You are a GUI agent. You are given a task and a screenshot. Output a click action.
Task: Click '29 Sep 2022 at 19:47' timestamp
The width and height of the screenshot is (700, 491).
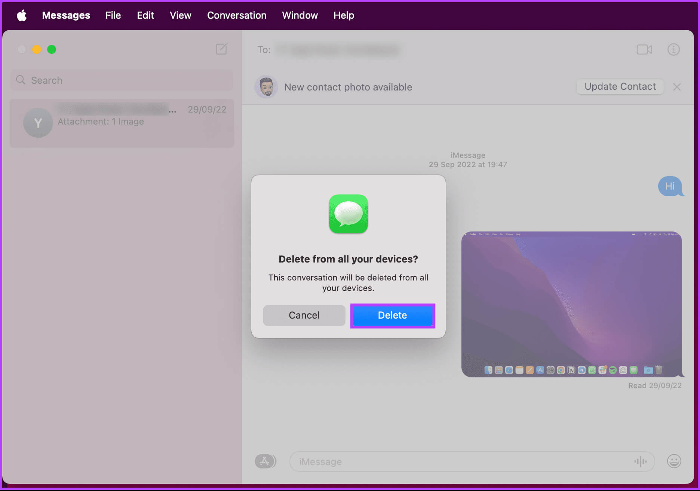click(x=468, y=165)
